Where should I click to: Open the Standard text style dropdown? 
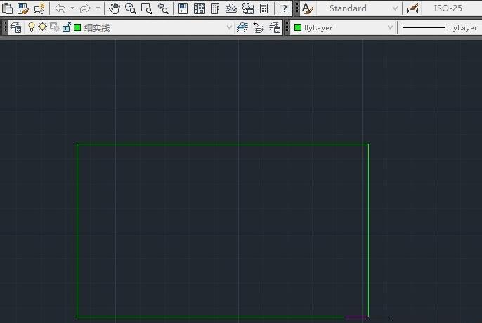(358, 8)
